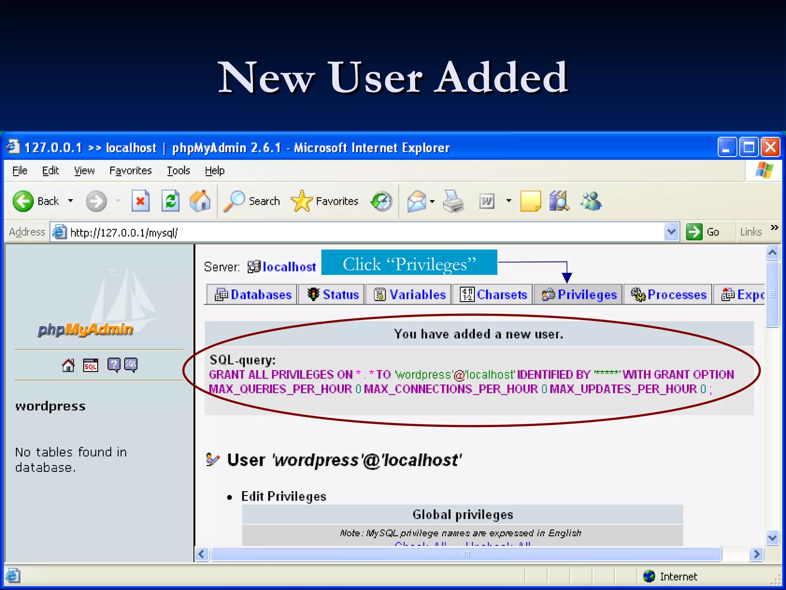The width and height of the screenshot is (786, 590).
Task: Click the 'Global privileges' table header
Action: click(x=462, y=514)
